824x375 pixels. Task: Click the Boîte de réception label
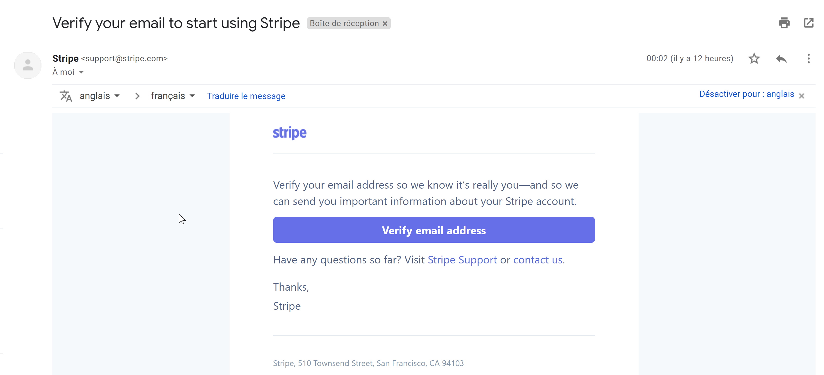tap(344, 24)
